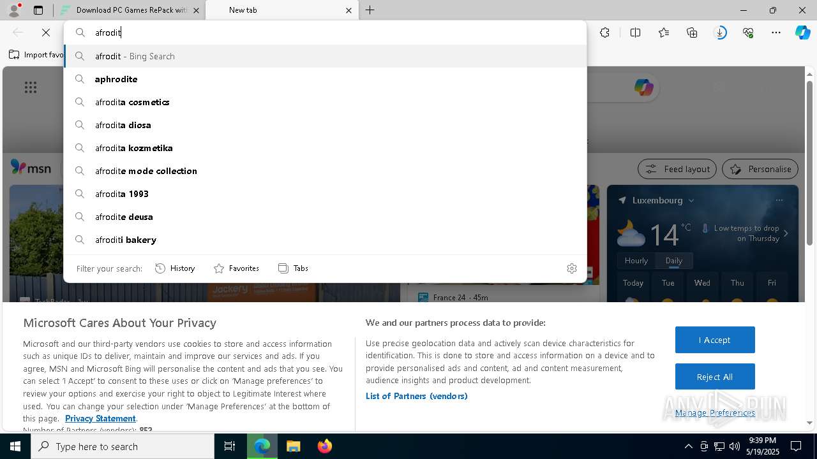Switch weather to Hourly tab
The height and width of the screenshot is (459, 817).
[636, 261]
